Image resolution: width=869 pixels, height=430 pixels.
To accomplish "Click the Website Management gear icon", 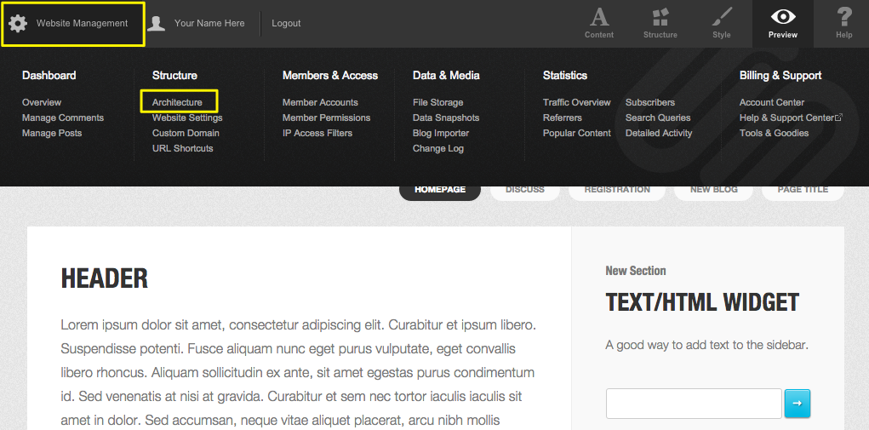I will [x=18, y=23].
